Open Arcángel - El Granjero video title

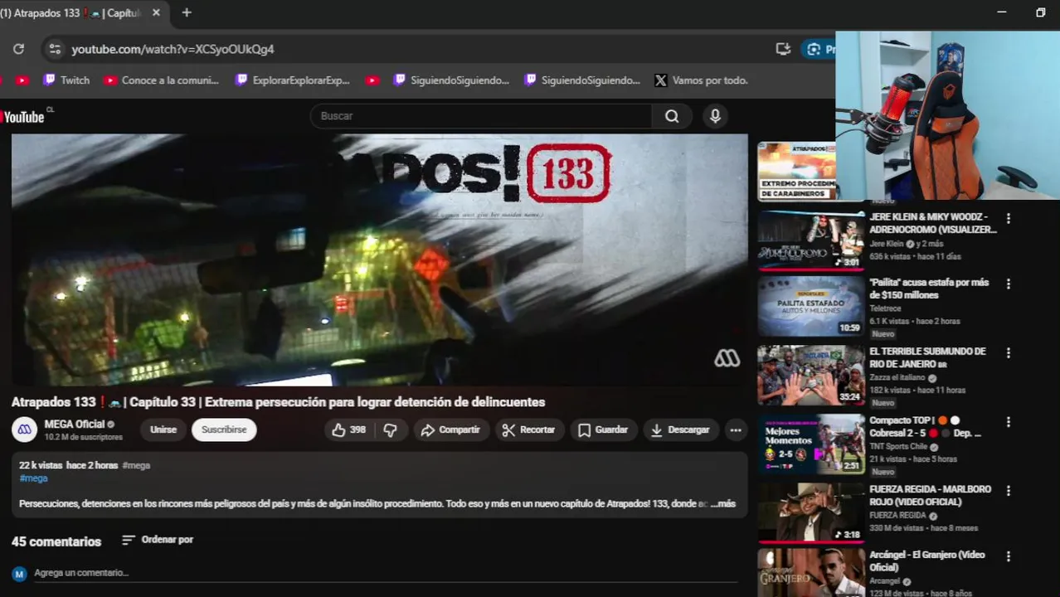coord(926,561)
